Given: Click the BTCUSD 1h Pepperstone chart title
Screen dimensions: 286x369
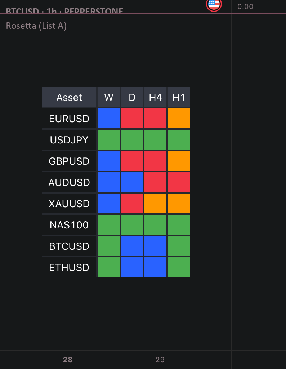Looking at the screenshot, I should pos(64,11).
